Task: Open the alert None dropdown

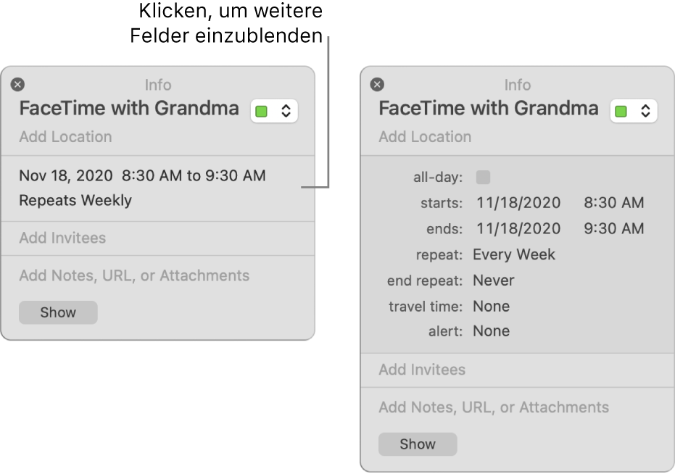Action: 492,331
